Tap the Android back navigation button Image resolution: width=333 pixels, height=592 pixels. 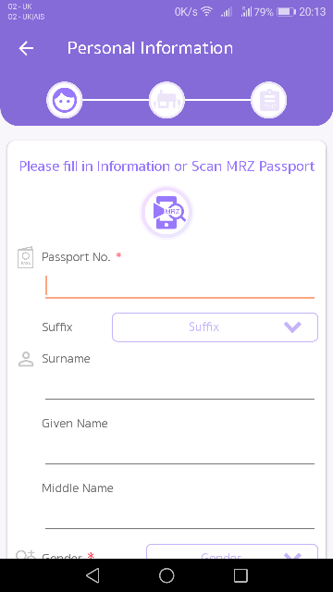click(92, 575)
